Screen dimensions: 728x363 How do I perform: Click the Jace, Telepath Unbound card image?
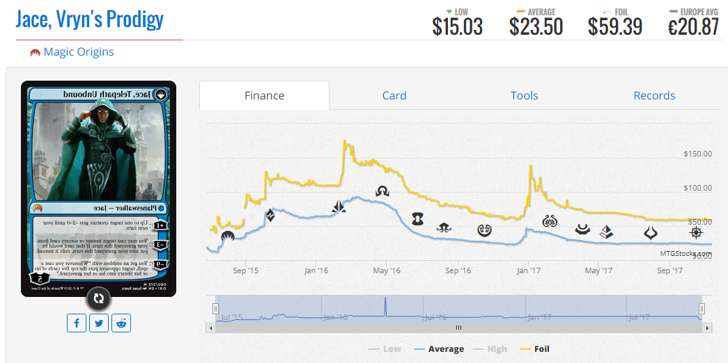pos(98,188)
